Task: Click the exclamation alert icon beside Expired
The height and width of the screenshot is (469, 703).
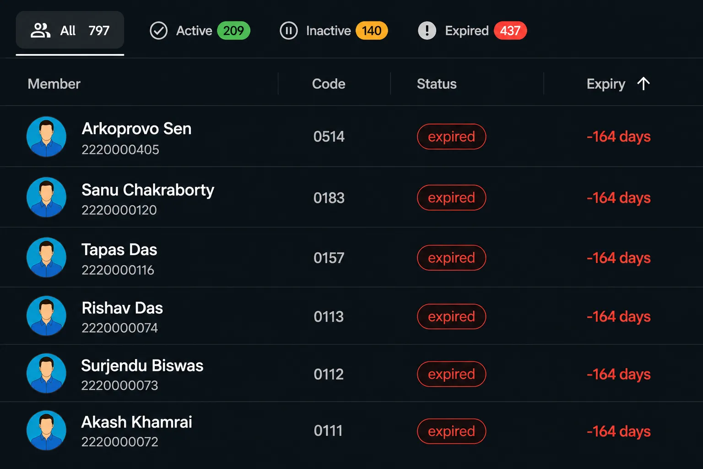Action: tap(427, 31)
